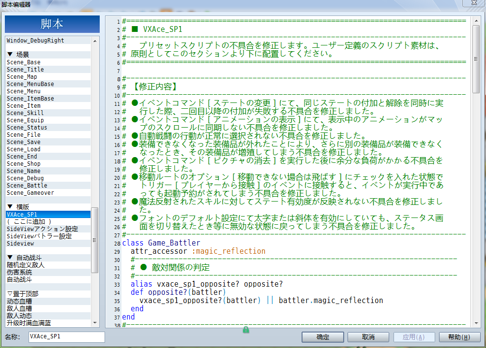
Task: Select the ▼ 场景 section header
Action: (x=48, y=55)
